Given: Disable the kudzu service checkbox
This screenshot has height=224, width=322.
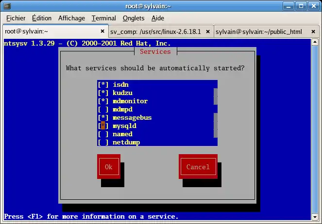Looking at the screenshot, I should (x=103, y=93).
